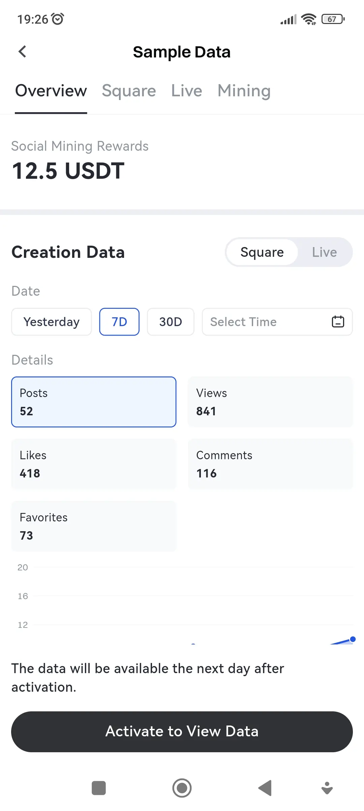Viewport: 364px width, 811px height.
Task: Switch to the Mining tab
Action: 244,91
